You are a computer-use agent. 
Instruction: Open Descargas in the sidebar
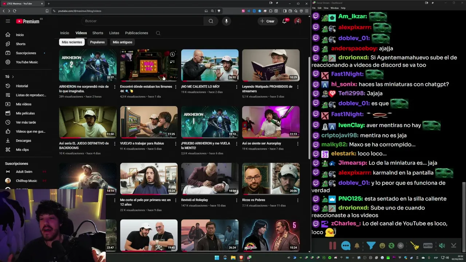(23, 140)
